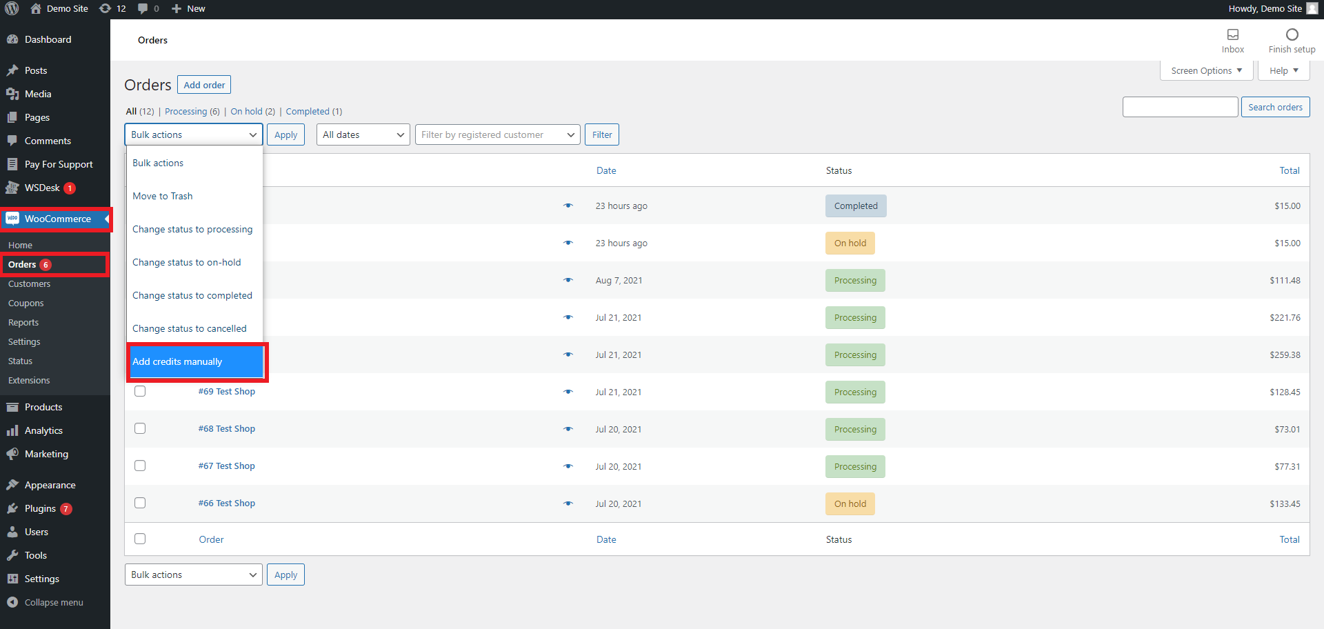Open Coupons submenu item
Image resolution: width=1324 pixels, height=629 pixels.
click(x=26, y=303)
